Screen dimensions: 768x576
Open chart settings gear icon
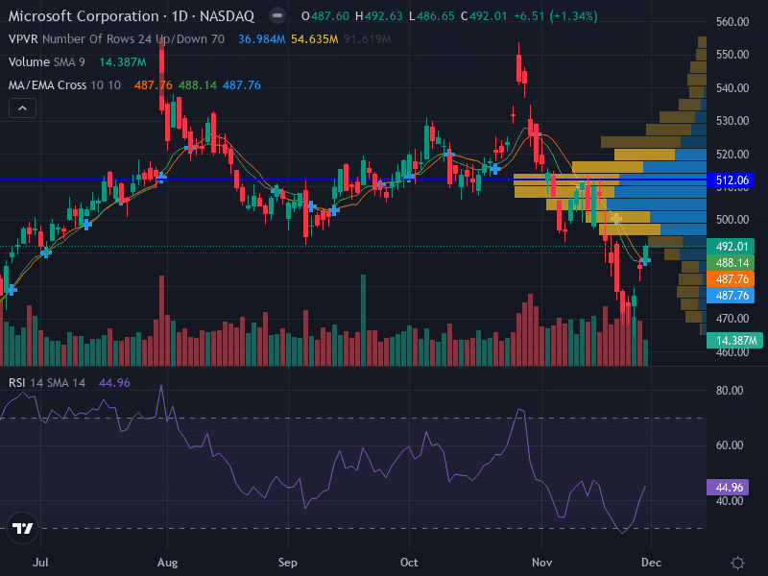(x=737, y=563)
